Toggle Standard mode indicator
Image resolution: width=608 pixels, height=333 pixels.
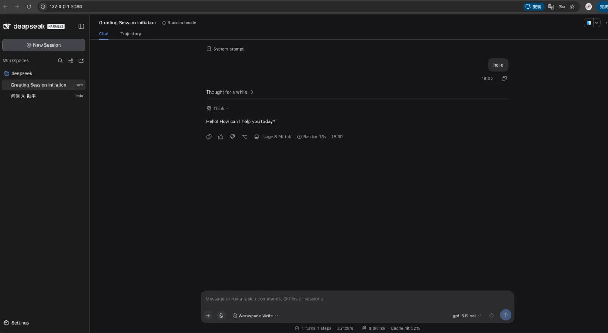click(179, 23)
